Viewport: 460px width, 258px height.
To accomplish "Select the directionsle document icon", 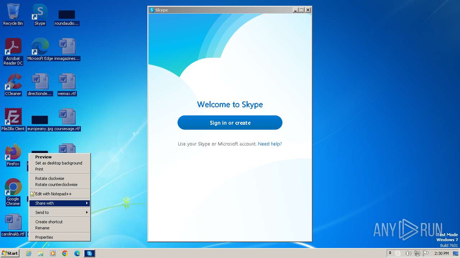I will [40, 85].
